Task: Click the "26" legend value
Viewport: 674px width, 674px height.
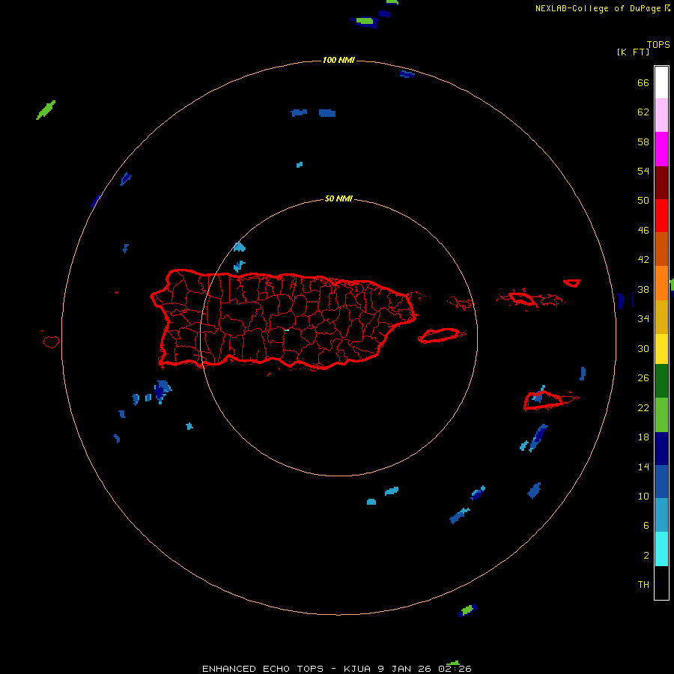Action: coord(643,378)
